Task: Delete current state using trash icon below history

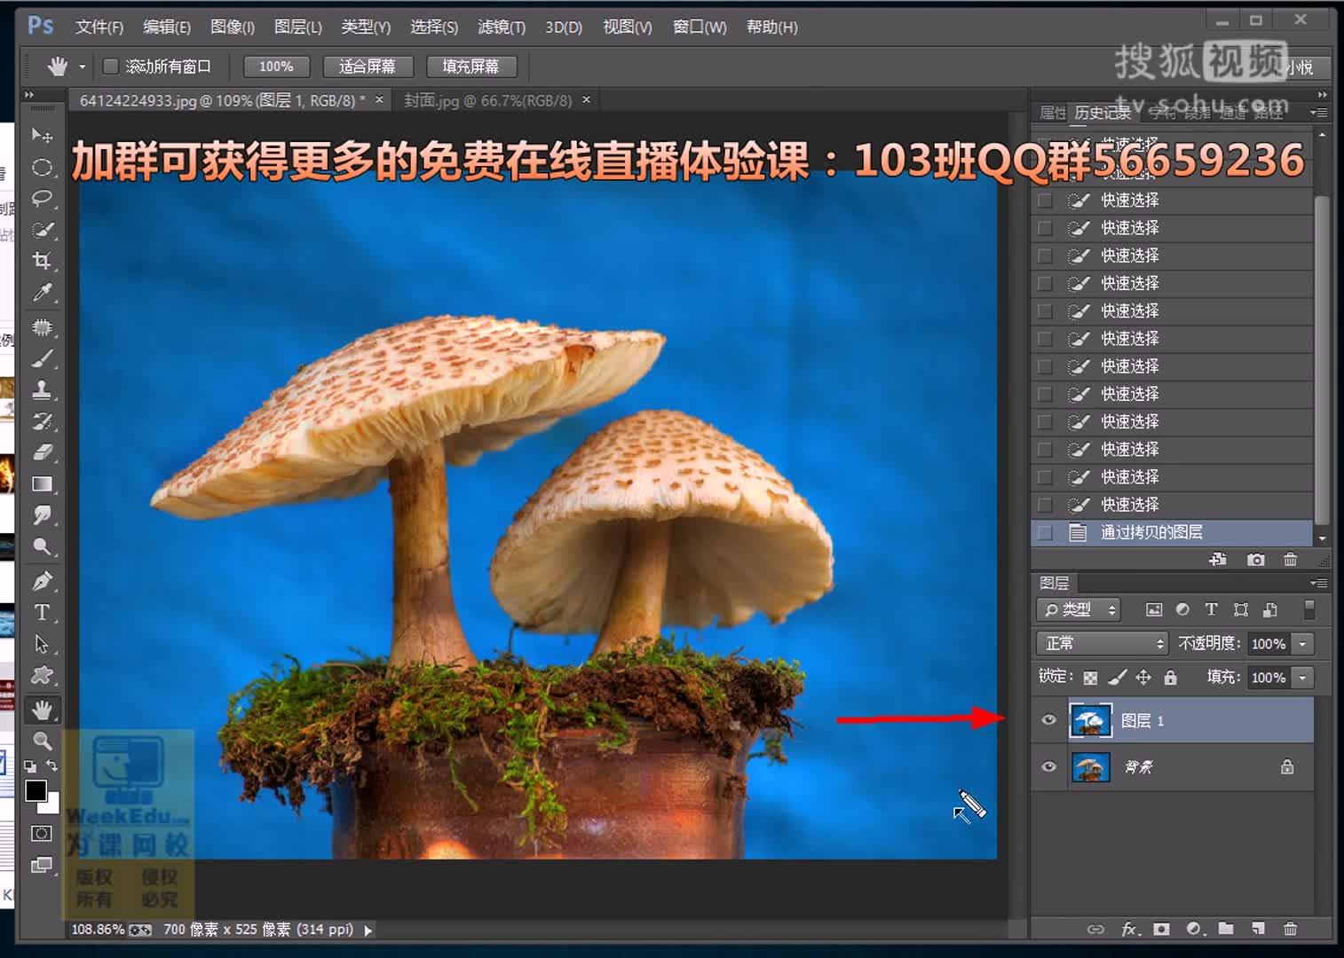Action: coord(1290,560)
